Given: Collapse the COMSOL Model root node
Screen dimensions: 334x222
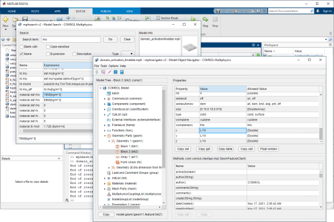Looking at the screenshot, I should point(101,88).
